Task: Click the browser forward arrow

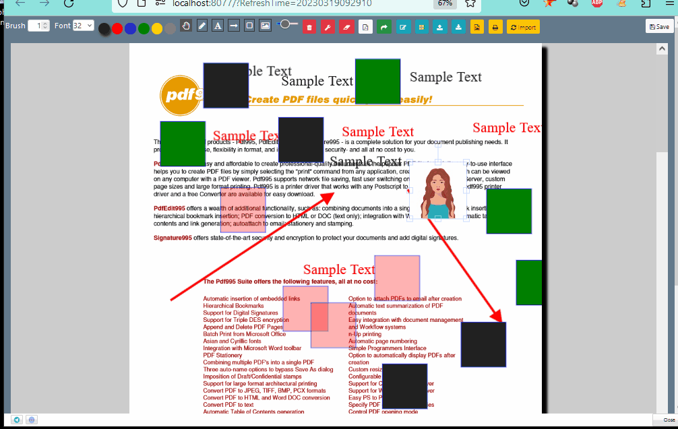Action: [44, 3]
